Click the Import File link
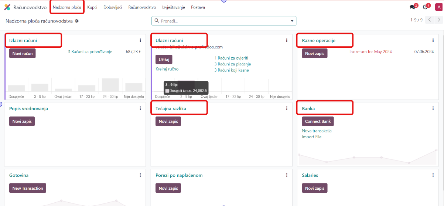Screen dimensions: 444x206 [x=312, y=137]
